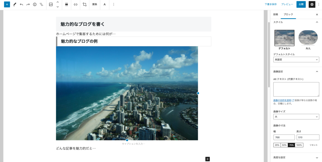Open the list view outline icon

pyautogui.click(x=41, y=4)
